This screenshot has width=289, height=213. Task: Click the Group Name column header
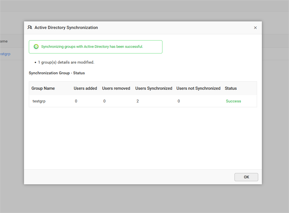43,88
